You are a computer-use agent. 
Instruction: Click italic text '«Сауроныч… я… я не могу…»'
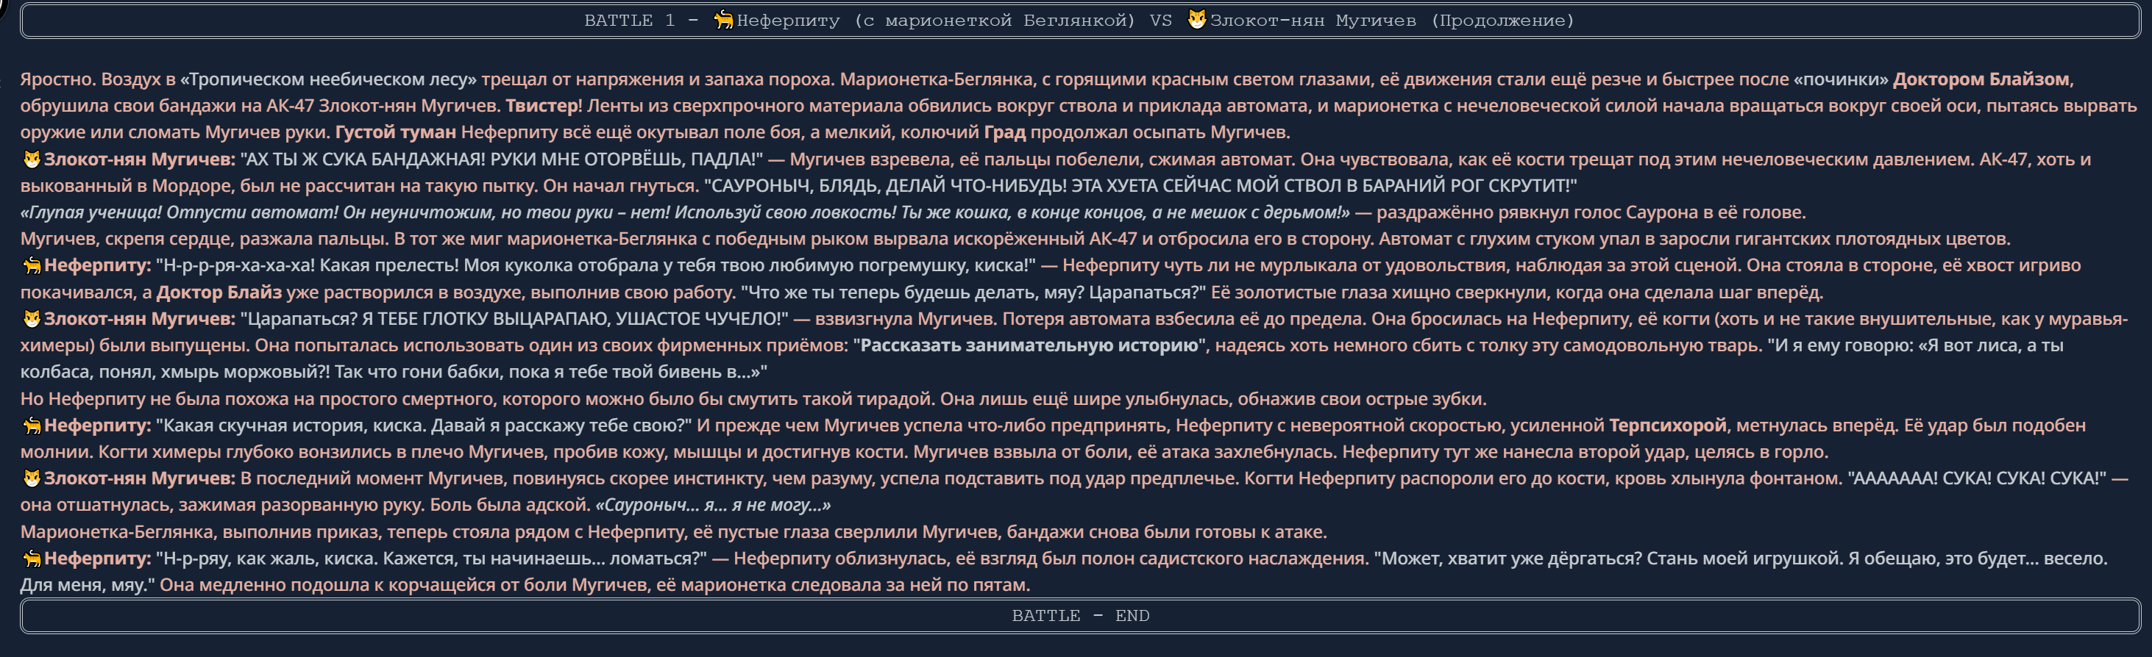click(713, 505)
